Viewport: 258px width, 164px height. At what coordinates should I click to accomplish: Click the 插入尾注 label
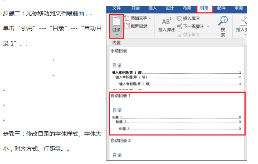191,18
